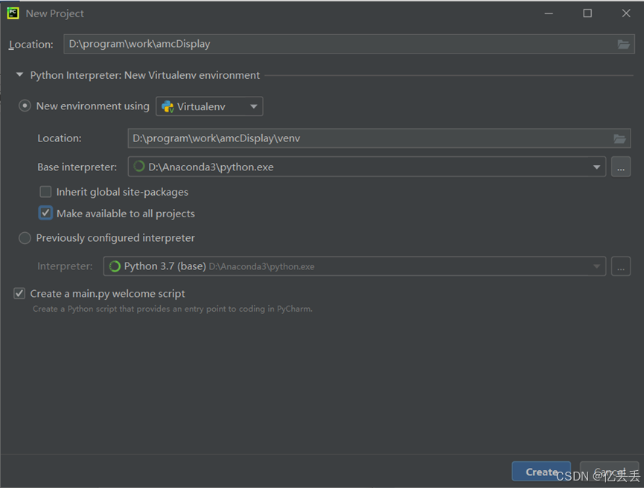Click spinner icon beside Python 3.7 (base)
The height and width of the screenshot is (488, 644).
click(115, 266)
